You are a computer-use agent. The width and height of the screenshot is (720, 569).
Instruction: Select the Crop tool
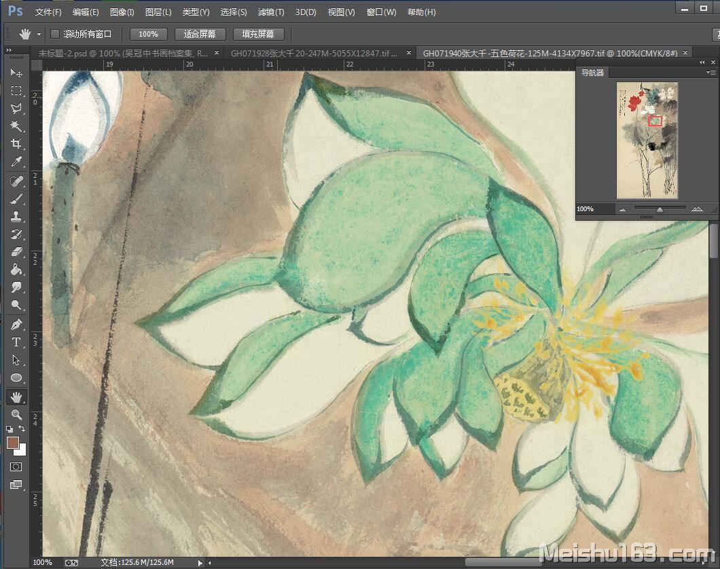[x=16, y=144]
